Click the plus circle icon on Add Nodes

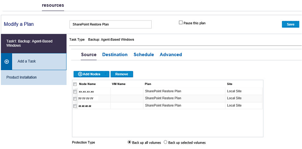coord(80,74)
